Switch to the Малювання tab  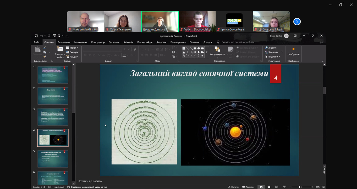tap(81, 42)
